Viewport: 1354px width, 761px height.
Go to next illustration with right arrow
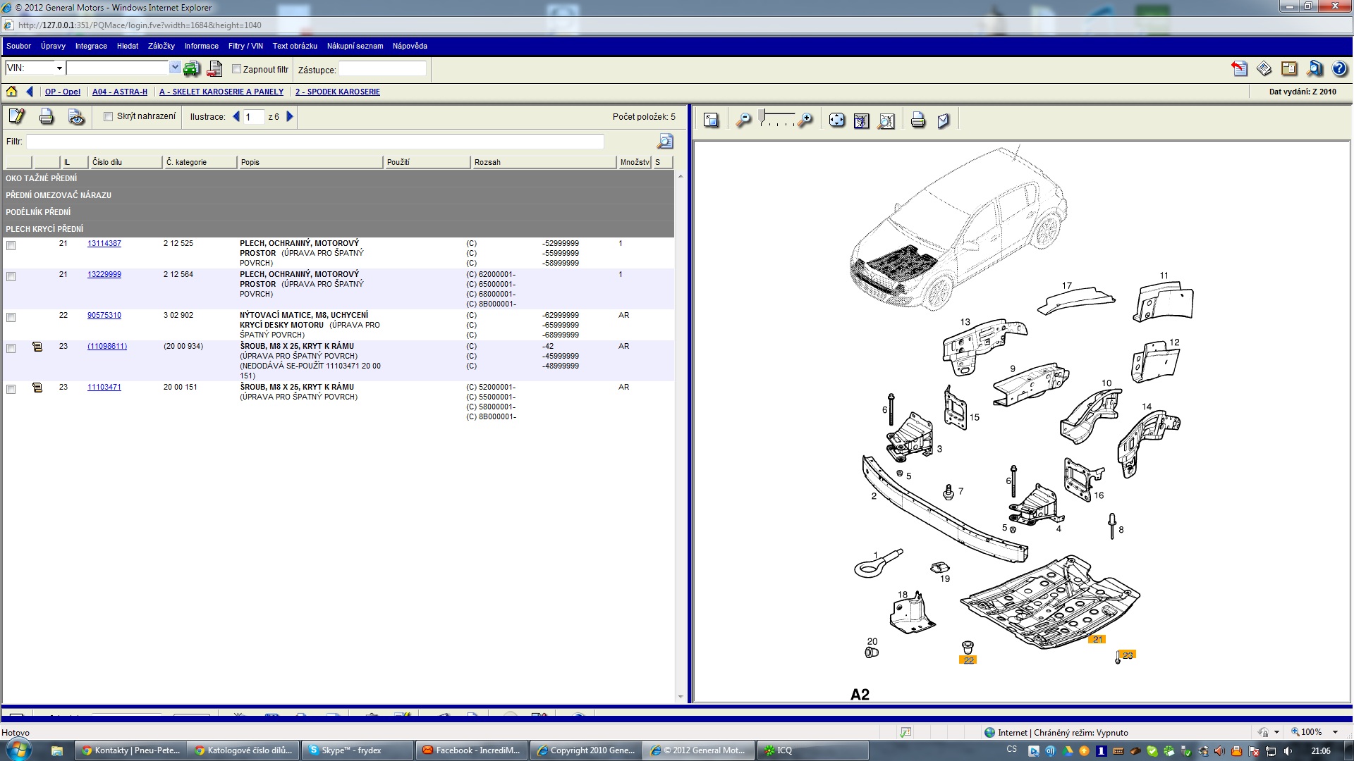tap(290, 117)
